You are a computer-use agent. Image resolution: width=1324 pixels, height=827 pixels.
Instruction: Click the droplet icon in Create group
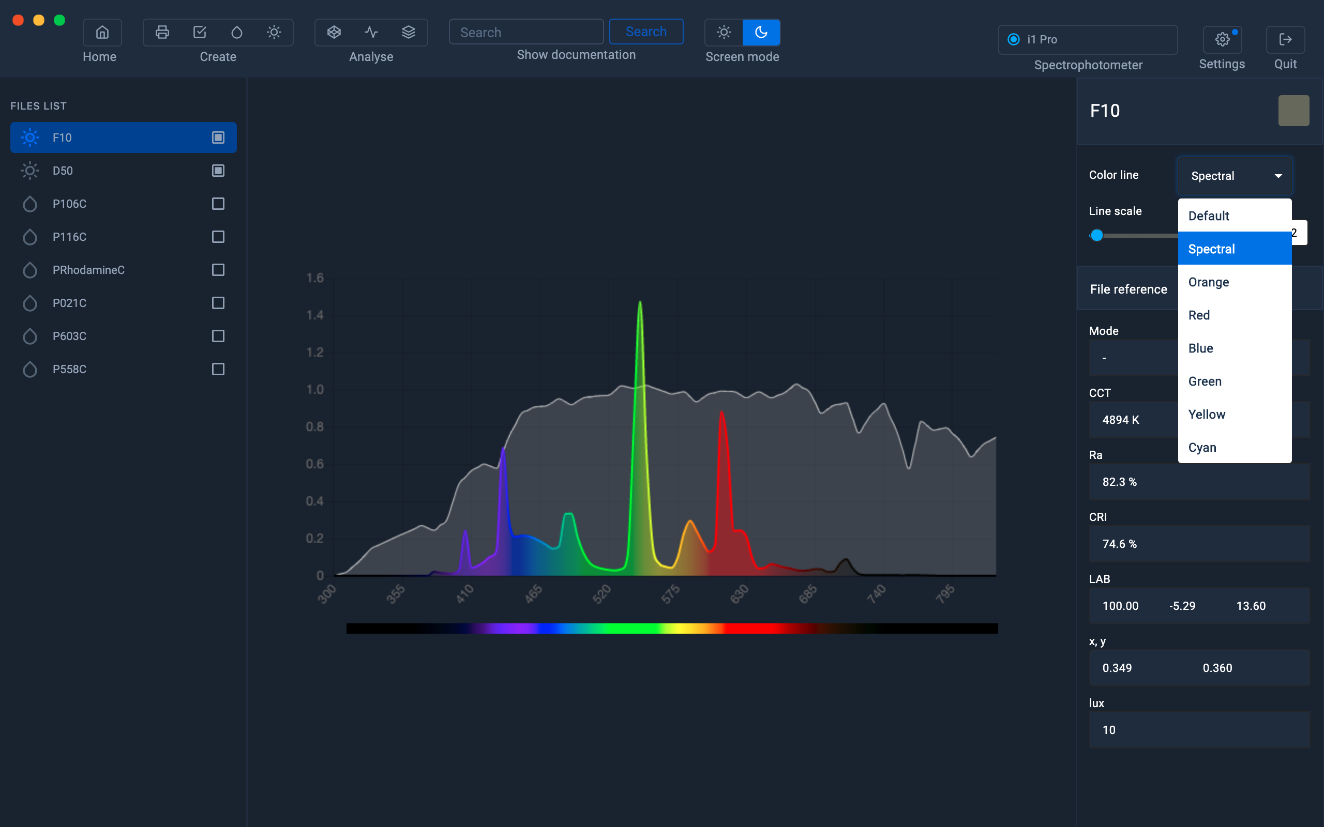click(x=237, y=32)
